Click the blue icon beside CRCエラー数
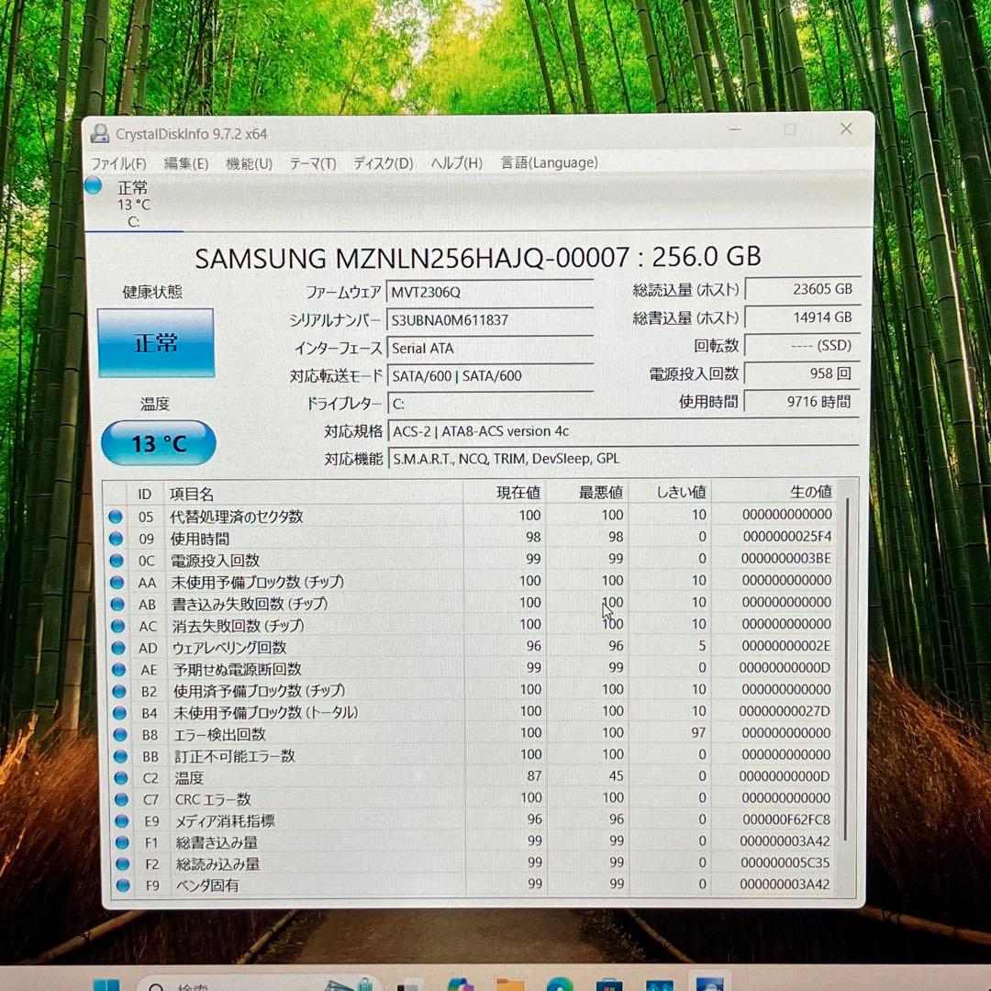Screen dimensions: 991x991 [x=116, y=798]
